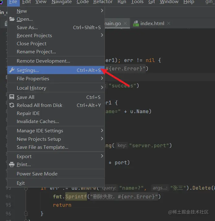This screenshot has height=221, width=215.
Task: Toggle Power Save Mode
Action: (56, 174)
